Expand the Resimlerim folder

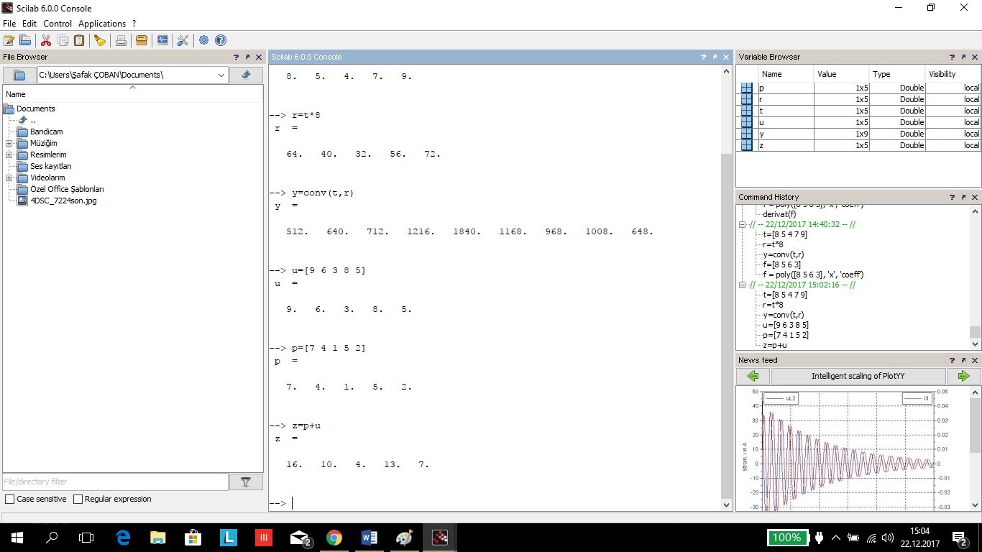(9, 155)
